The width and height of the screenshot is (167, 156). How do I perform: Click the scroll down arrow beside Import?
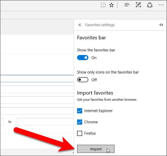click(x=73, y=153)
